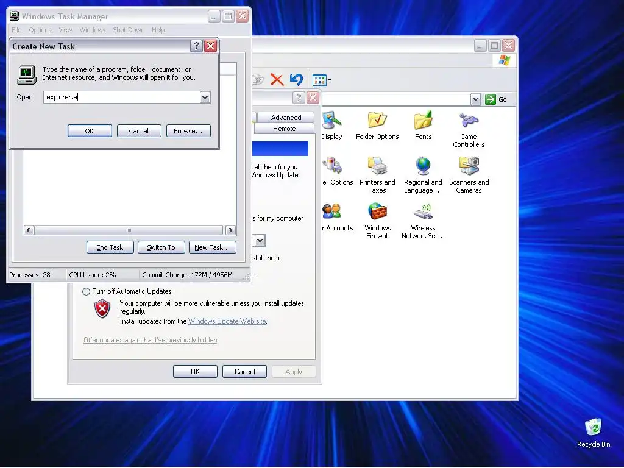
Task: Open Wireless Network Setup icon
Action: 423,221
